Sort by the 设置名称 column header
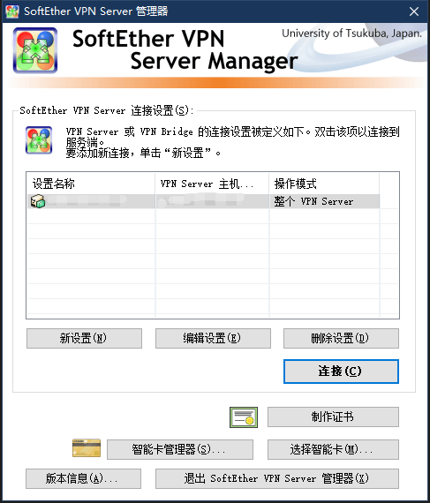 click(91, 184)
